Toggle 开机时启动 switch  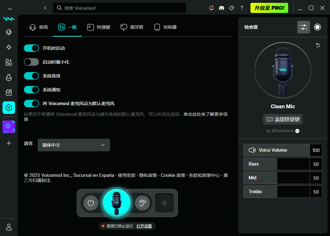[x=31, y=48]
